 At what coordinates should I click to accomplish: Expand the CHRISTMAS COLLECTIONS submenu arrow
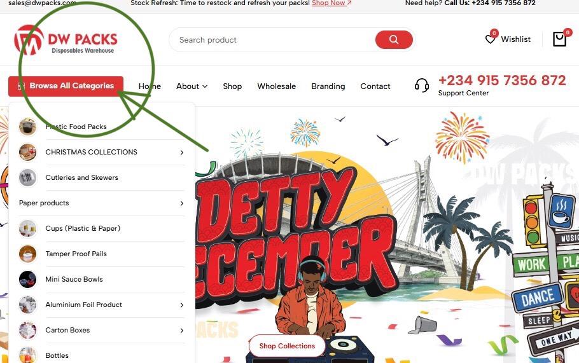point(182,153)
